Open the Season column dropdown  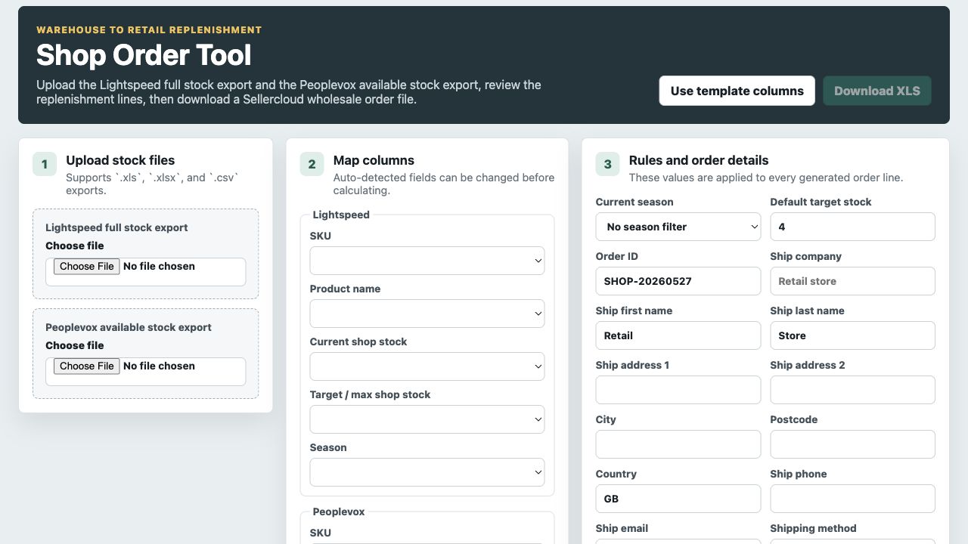tap(427, 472)
